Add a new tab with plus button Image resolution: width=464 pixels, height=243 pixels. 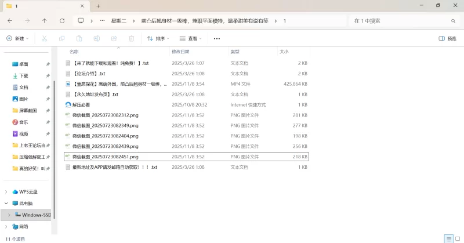point(98,6)
